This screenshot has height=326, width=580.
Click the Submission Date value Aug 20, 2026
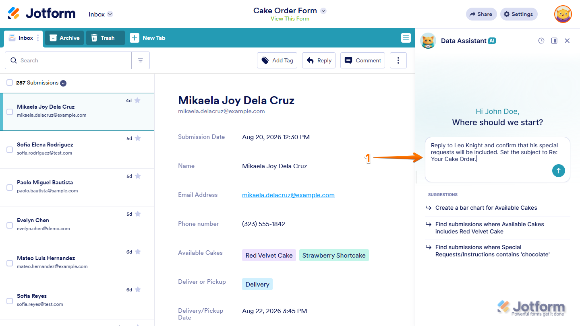[276, 137]
